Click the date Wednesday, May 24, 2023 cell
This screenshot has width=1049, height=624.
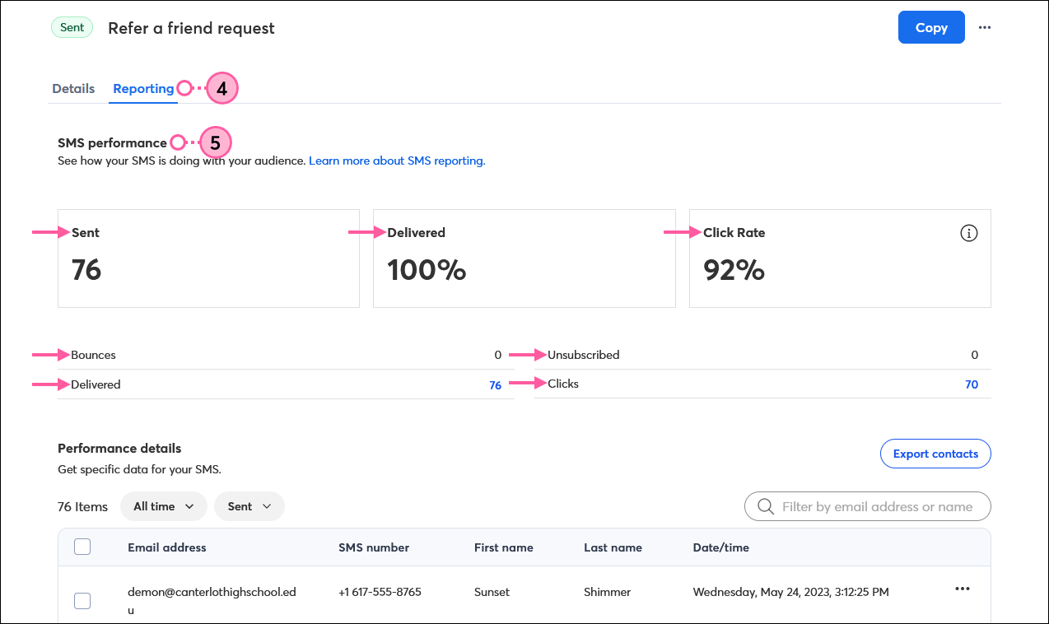(790, 592)
